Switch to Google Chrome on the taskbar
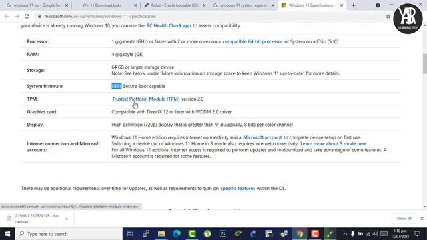The image size is (427, 240). click(300, 234)
